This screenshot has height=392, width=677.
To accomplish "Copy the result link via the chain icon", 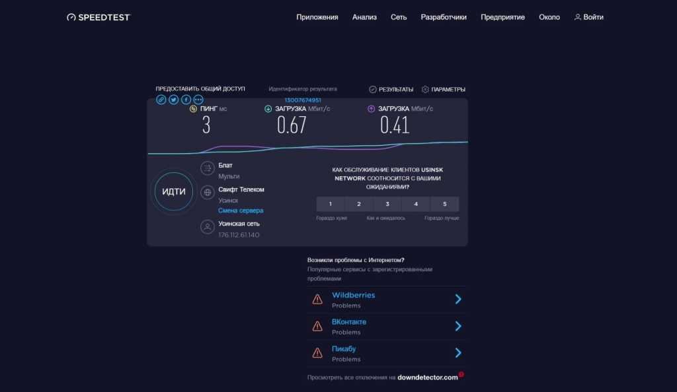I will click(161, 100).
